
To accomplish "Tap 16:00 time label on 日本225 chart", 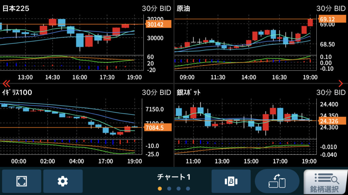I will click(80, 77).
